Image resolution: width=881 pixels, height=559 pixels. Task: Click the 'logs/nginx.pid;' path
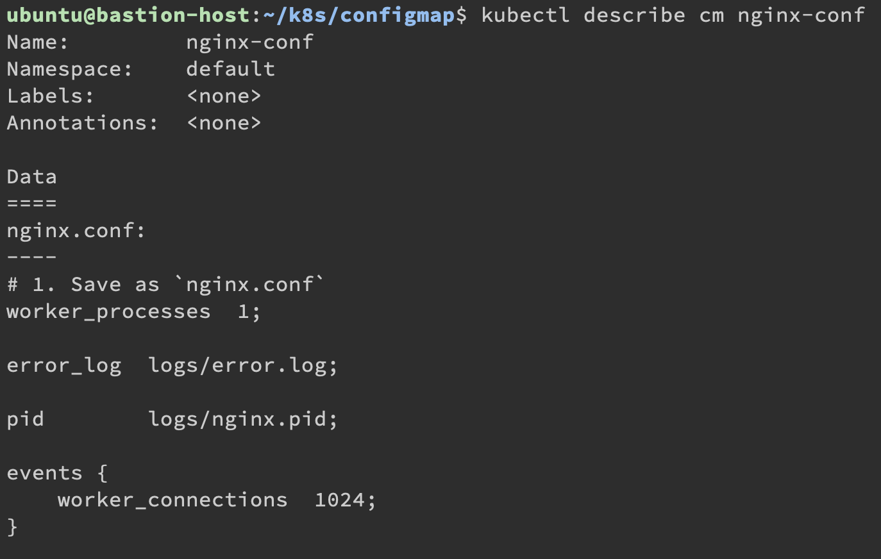coord(242,419)
